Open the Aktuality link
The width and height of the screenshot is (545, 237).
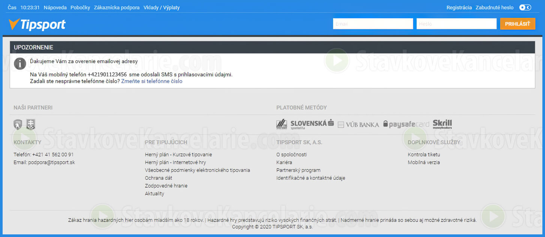pos(154,194)
